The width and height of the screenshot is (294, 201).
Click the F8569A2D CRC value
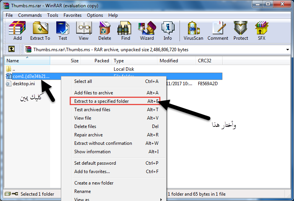[x=208, y=84]
